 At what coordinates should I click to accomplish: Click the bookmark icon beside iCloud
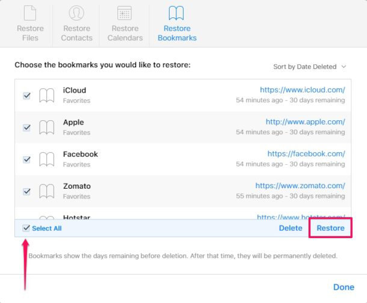[x=46, y=96]
